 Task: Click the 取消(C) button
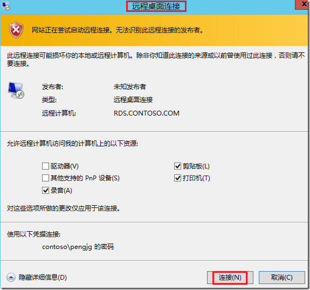coord(282,278)
